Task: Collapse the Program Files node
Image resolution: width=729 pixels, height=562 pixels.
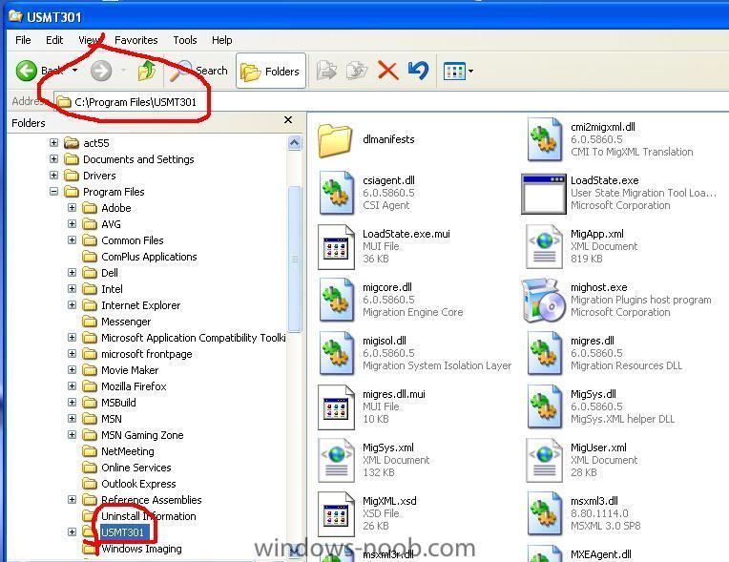Action: point(54,192)
